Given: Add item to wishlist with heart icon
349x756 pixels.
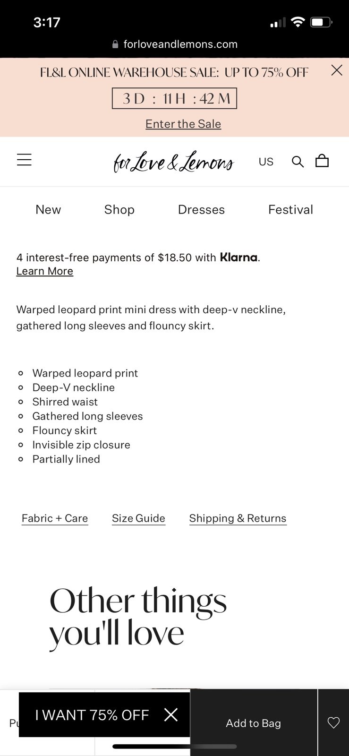Looking at the screenshot, I should pyautogui.click(x=333, y=722).
